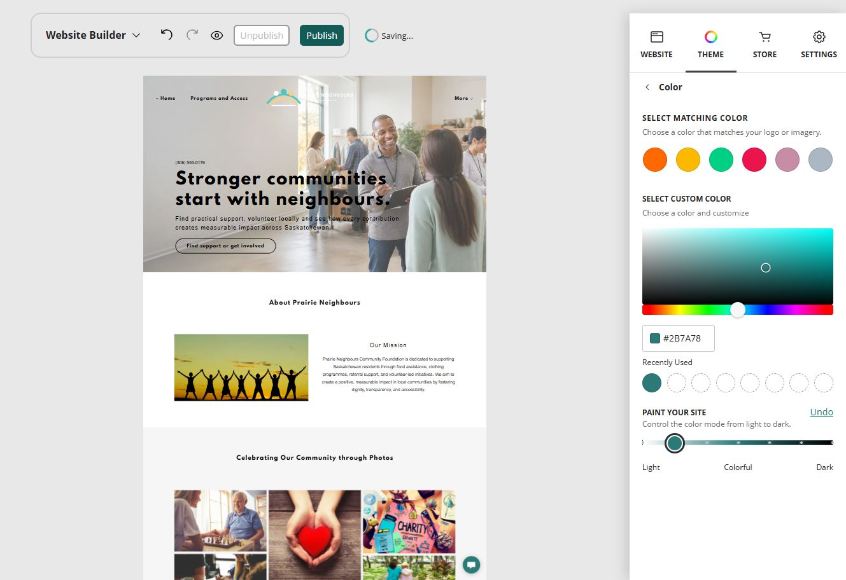Expand the More menu in site preview
Image resolution: width=846 pixels, height=580 pixels.
coord(463,98)
